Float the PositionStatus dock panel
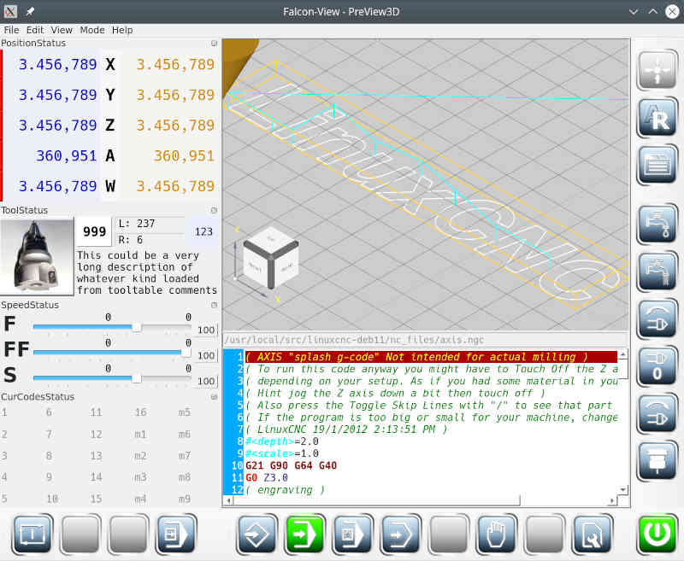Viewport: 684px width, 561px height. [214, 43]
